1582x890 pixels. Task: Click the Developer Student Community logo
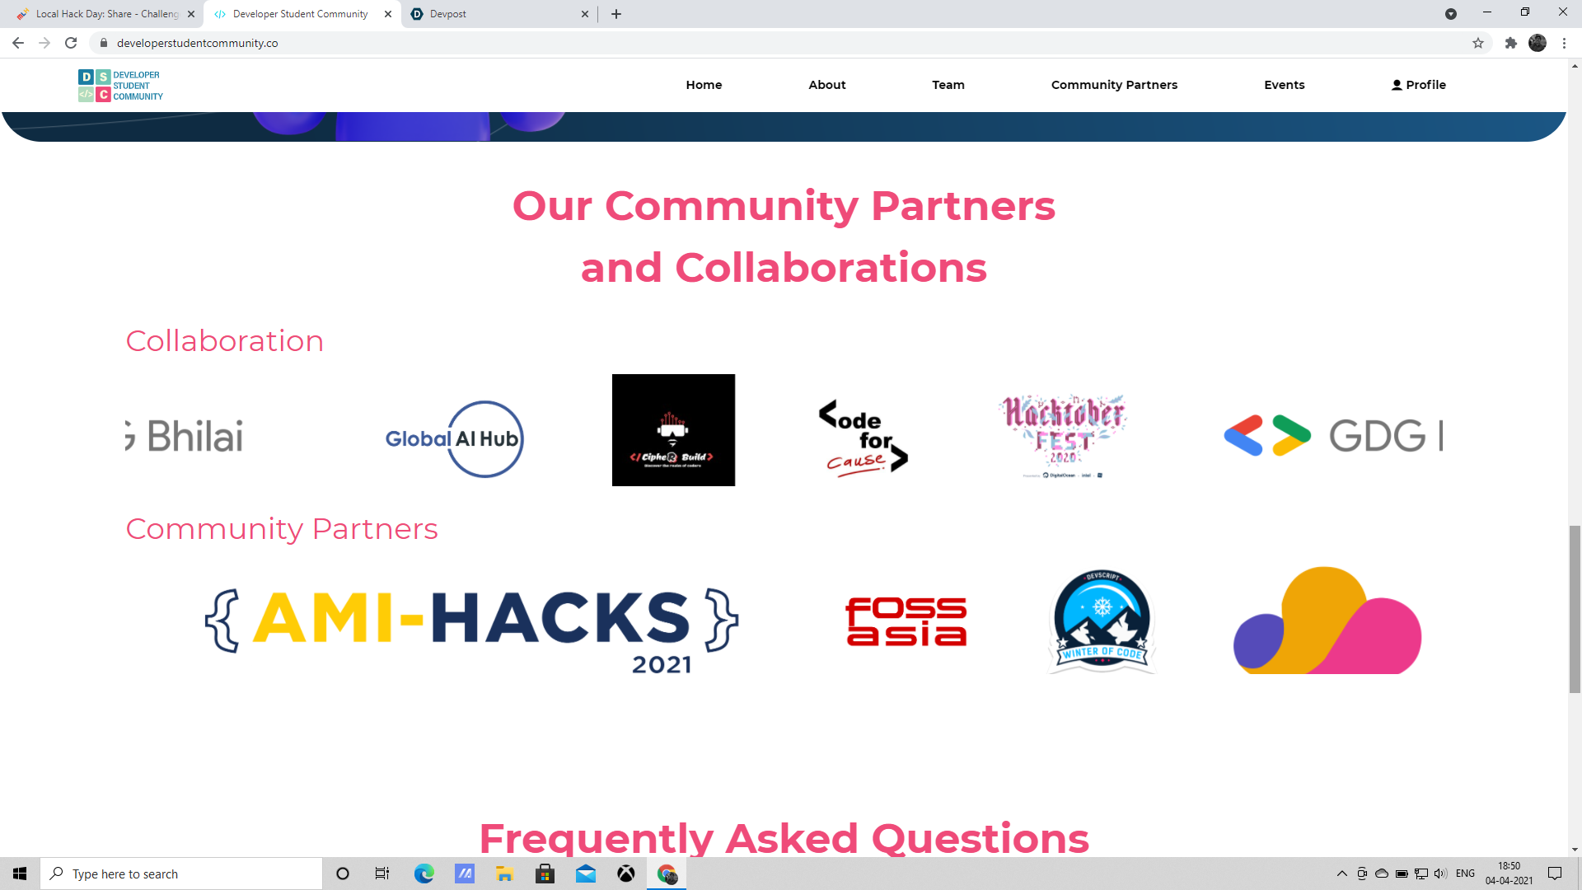click(120, 86)
